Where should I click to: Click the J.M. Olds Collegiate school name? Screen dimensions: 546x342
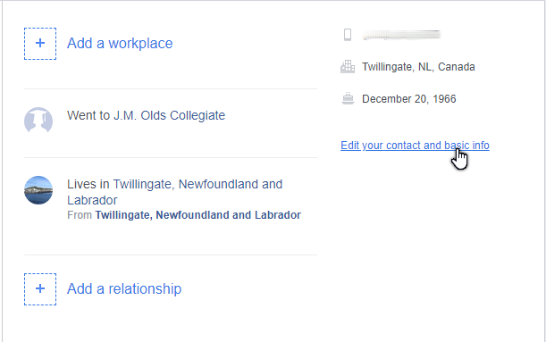[x=169, y=115]
